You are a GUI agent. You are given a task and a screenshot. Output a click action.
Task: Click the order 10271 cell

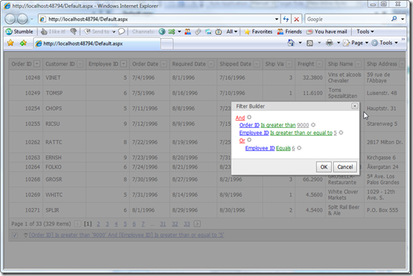tap(26, 210)
